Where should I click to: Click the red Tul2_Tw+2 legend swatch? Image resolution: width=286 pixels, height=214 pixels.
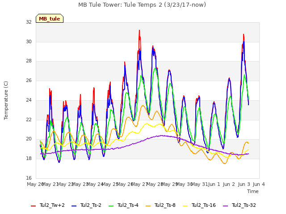tap(33, 206)
